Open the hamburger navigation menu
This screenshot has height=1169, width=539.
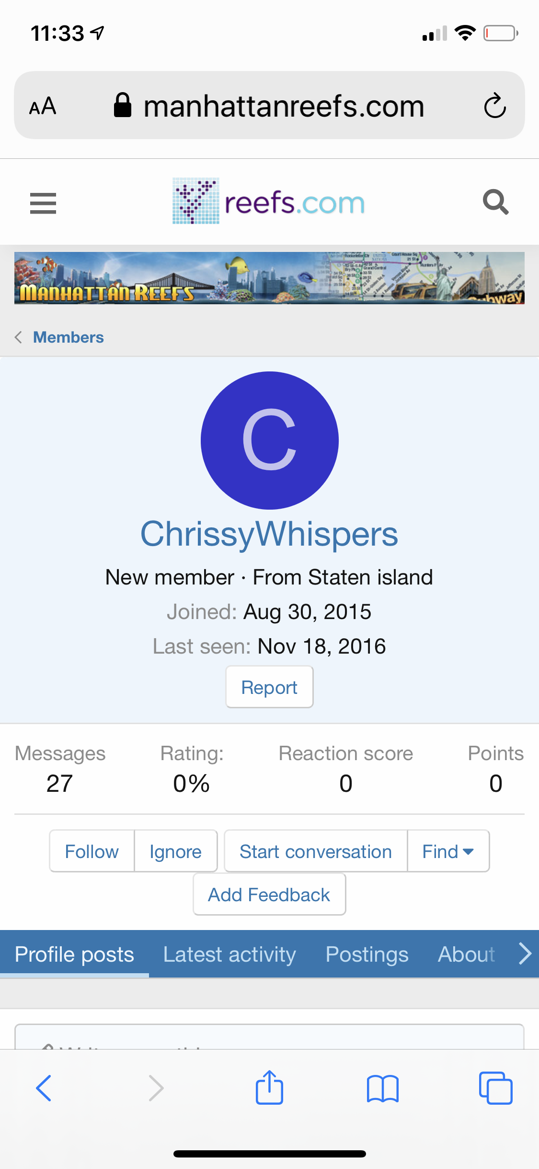[x=43, y=203]
